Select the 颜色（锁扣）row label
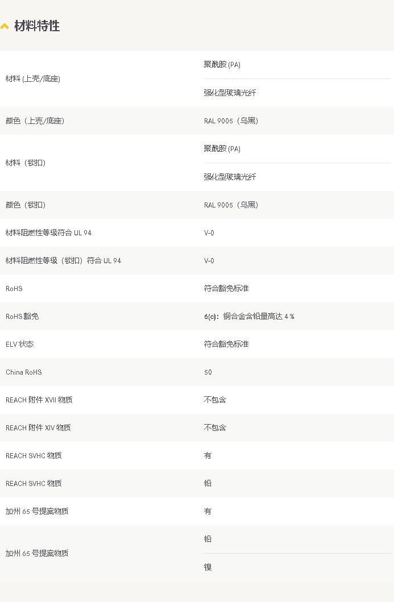The width and height of the screenshot is (394, 602). point(26,205)
